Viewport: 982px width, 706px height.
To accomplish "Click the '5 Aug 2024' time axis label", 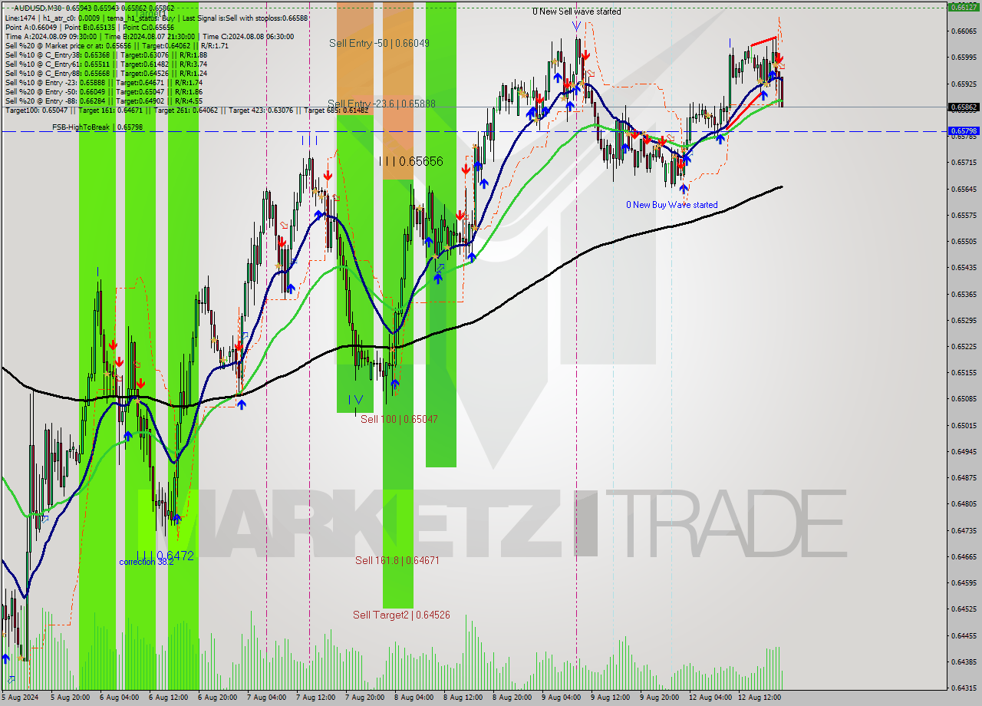I will click(x=21, y=698).
